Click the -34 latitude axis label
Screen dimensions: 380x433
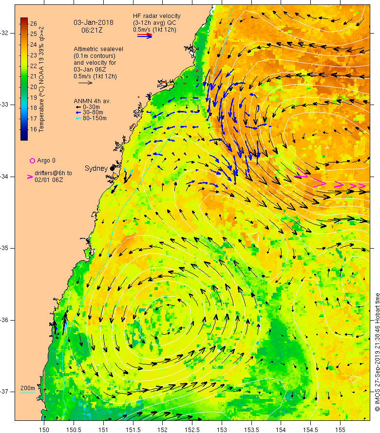(x=5, y=177)
